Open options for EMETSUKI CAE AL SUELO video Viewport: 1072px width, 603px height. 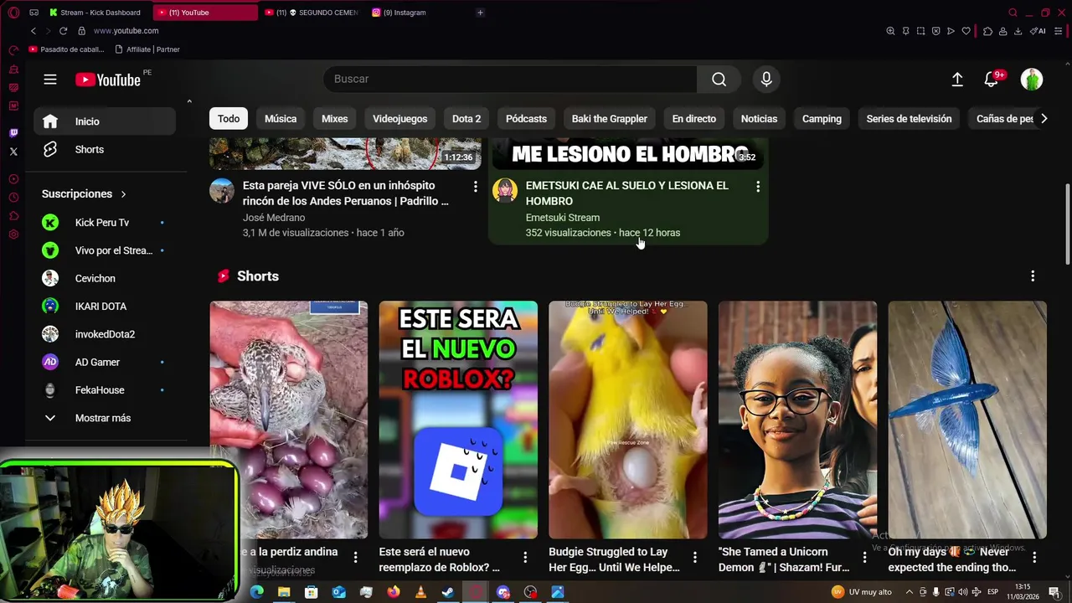point(758,187)
